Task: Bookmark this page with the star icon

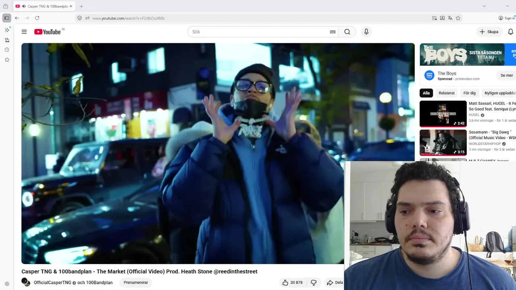Action: click(458, 18)
